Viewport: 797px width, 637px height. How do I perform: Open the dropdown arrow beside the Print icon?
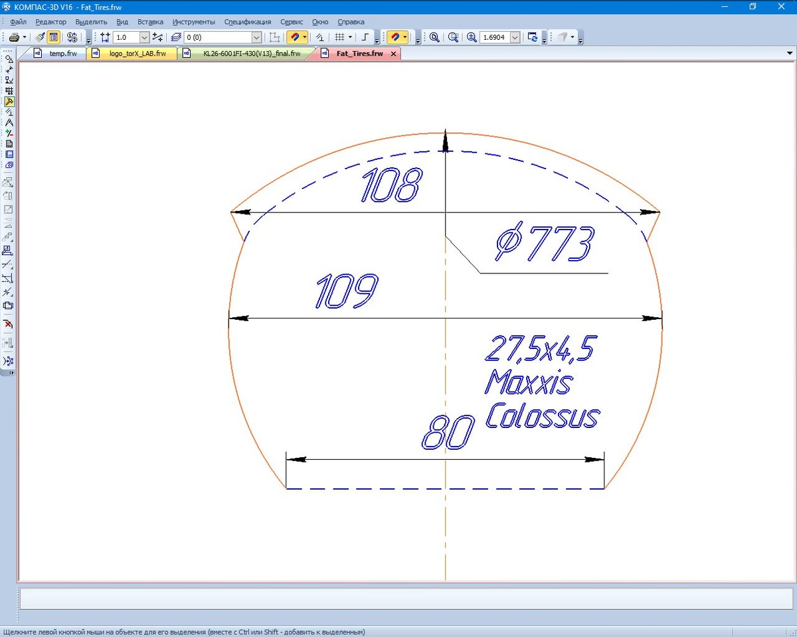25,37
